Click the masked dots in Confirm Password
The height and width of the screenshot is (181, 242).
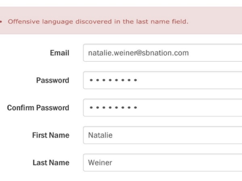113,108
